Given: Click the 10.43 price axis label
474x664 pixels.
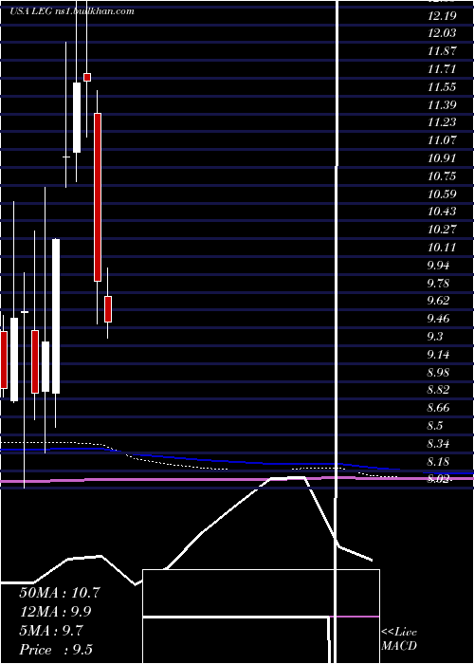Looking at the screenshot, I should (442, 212).
